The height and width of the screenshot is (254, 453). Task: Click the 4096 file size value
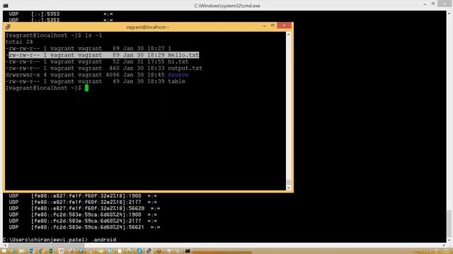click(x=113, y=75)
